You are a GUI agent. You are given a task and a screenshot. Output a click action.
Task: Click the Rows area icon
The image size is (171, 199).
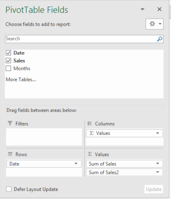click(x=10, y=154)
